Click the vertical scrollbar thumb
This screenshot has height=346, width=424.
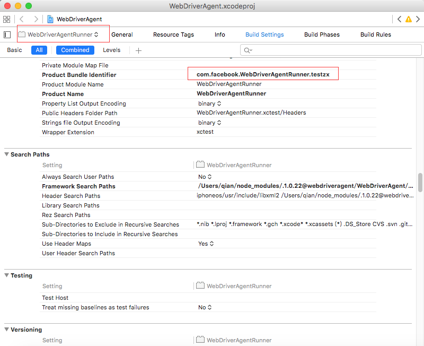(x=420, y=183)
